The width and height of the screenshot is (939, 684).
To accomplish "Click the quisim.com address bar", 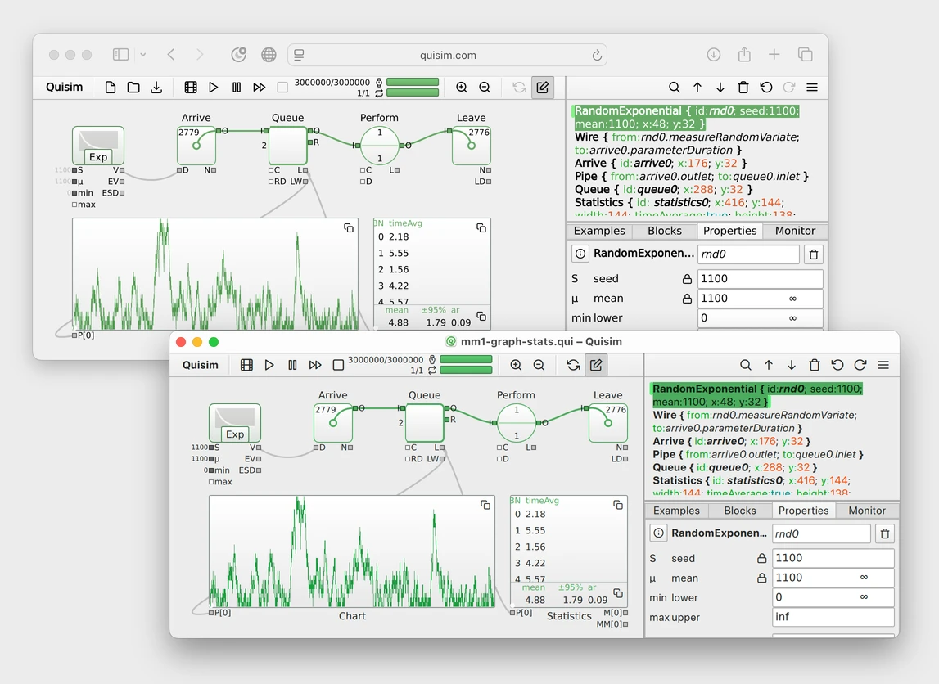I will pyautogui.click(x=447, y=55).
